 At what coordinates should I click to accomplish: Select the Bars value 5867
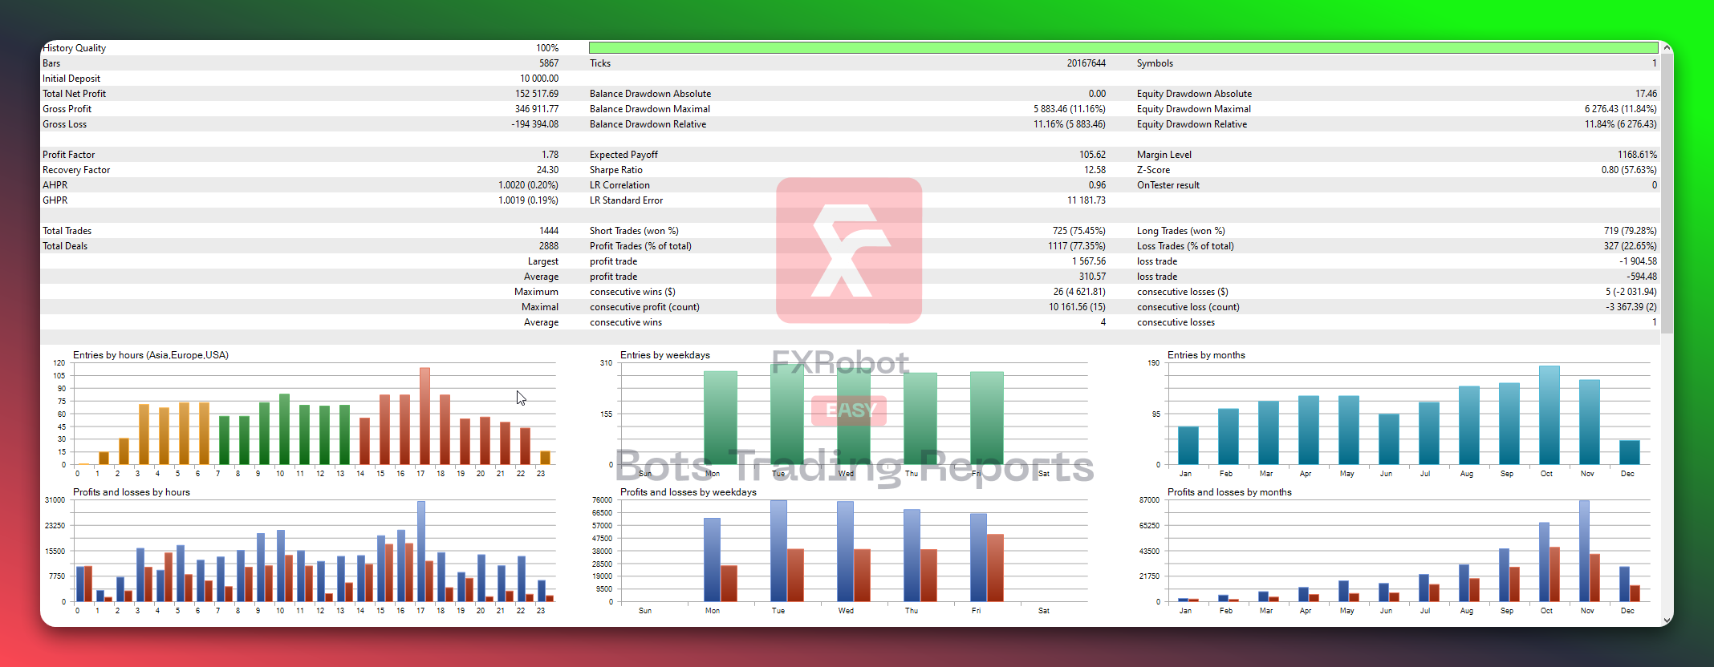pyautogui.click(x=549, y=63)
